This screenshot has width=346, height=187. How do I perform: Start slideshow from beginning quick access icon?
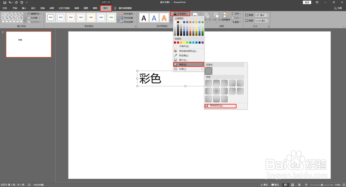click(21, 2)
